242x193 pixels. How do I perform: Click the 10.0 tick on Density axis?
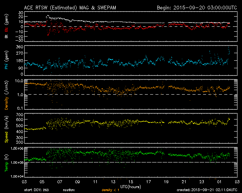coord(17,81)
